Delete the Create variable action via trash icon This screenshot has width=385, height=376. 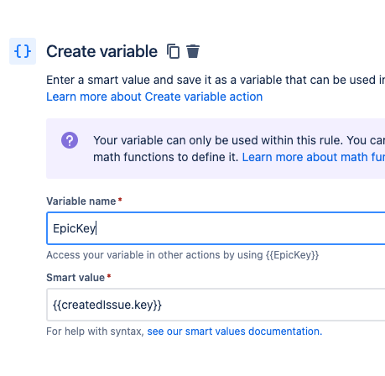(x=193, y=51)
